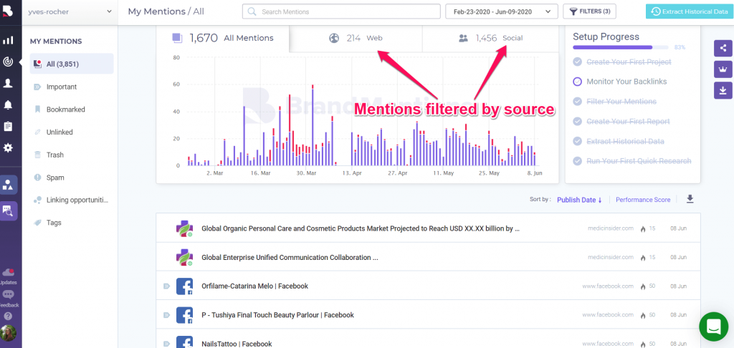Open the reports clipboard icon in the sidebar
Viewport: 734px width, 348px height.
8,126
